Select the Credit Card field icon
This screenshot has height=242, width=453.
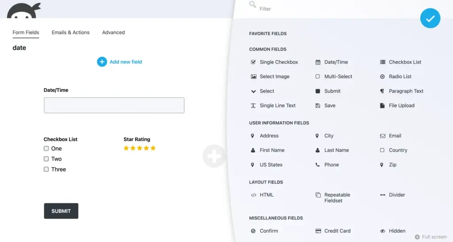(x=318, y=231)
